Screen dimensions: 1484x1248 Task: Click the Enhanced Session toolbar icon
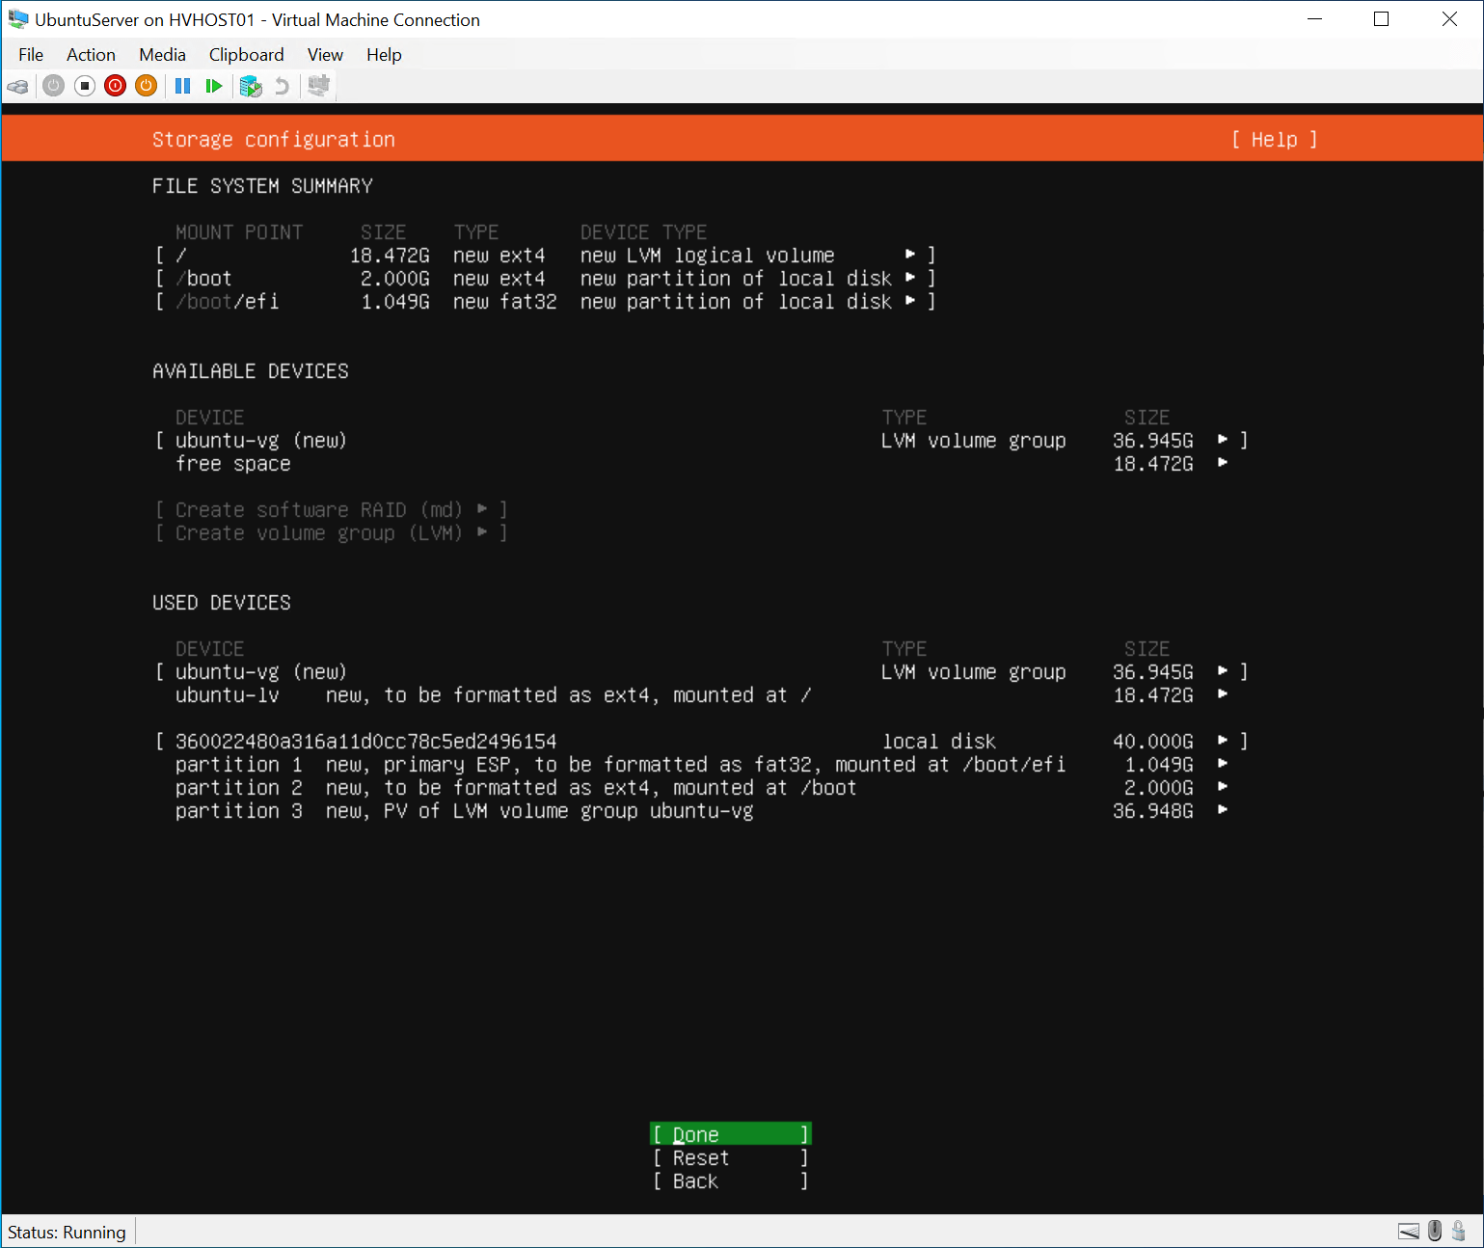click(x=318, y=86)
